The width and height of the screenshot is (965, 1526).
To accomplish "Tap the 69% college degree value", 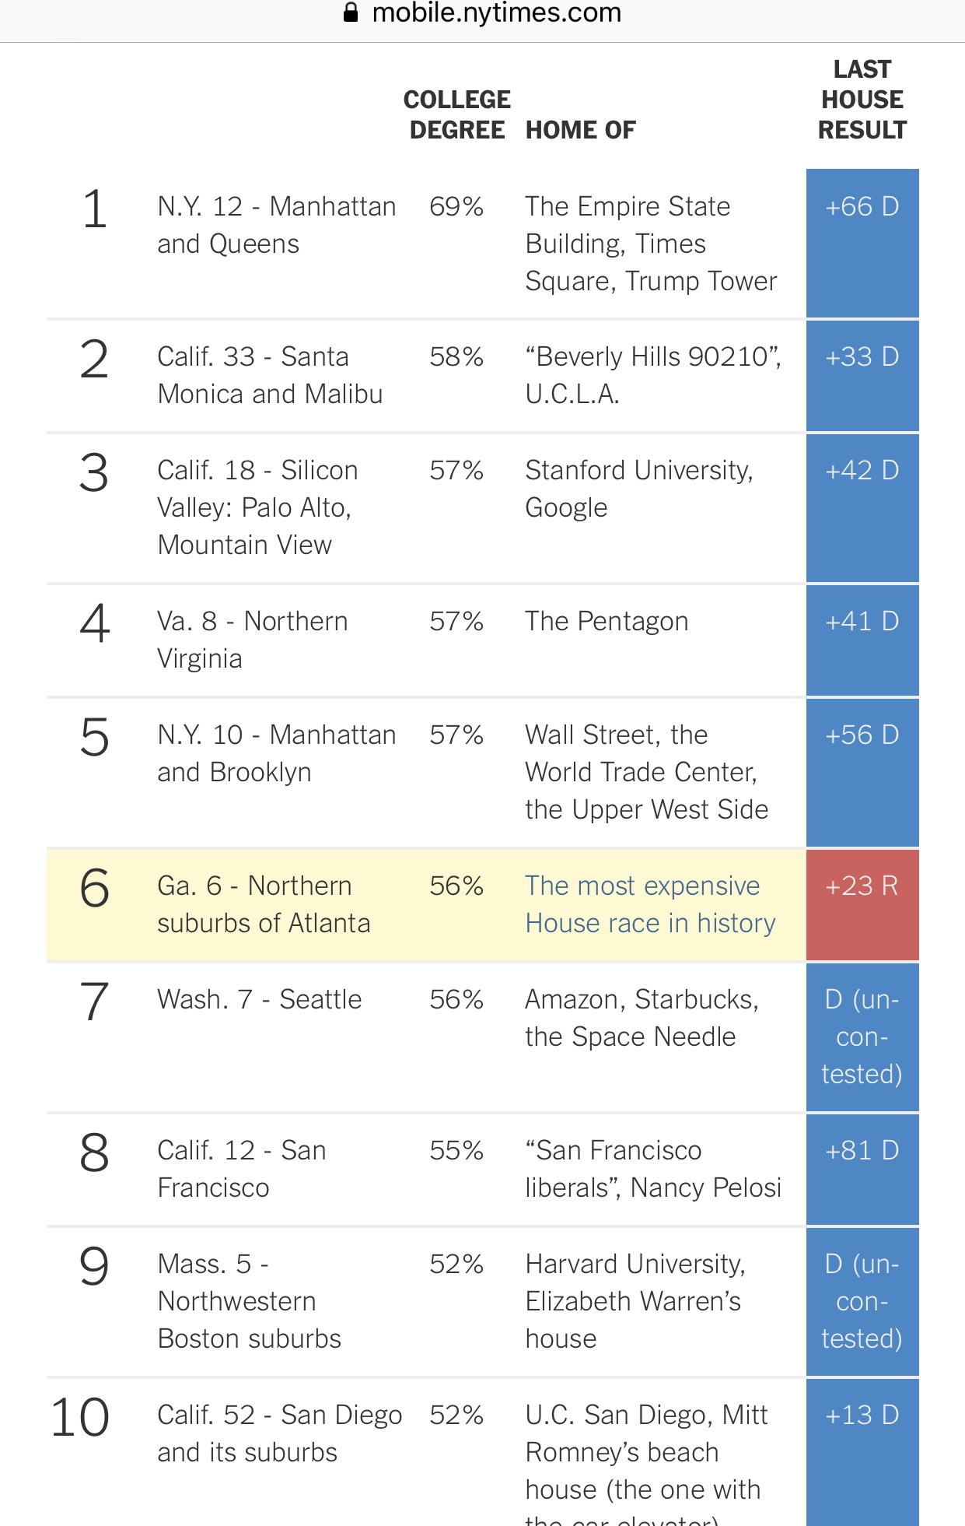I will click(x=456, y=207).
